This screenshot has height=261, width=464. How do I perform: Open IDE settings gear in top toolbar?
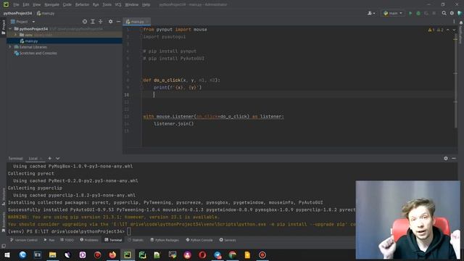(x=452, y=13)
